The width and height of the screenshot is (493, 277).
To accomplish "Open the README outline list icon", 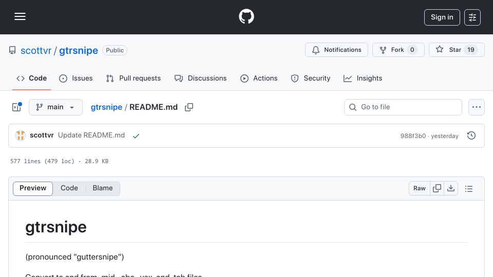I will pyautogui.click(x=469, y=189).
